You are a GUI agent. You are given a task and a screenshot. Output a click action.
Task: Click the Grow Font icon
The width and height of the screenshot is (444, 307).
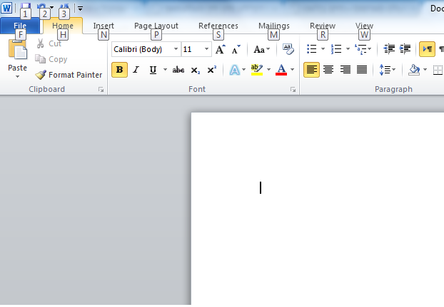pyautogui.click(x=221, y=50)
